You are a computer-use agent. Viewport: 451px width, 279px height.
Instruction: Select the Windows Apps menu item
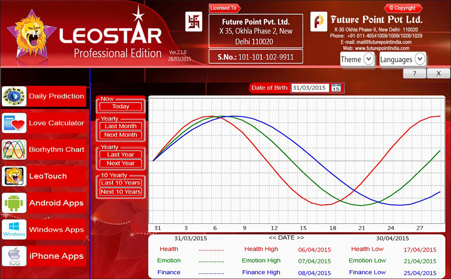[56, 230]
